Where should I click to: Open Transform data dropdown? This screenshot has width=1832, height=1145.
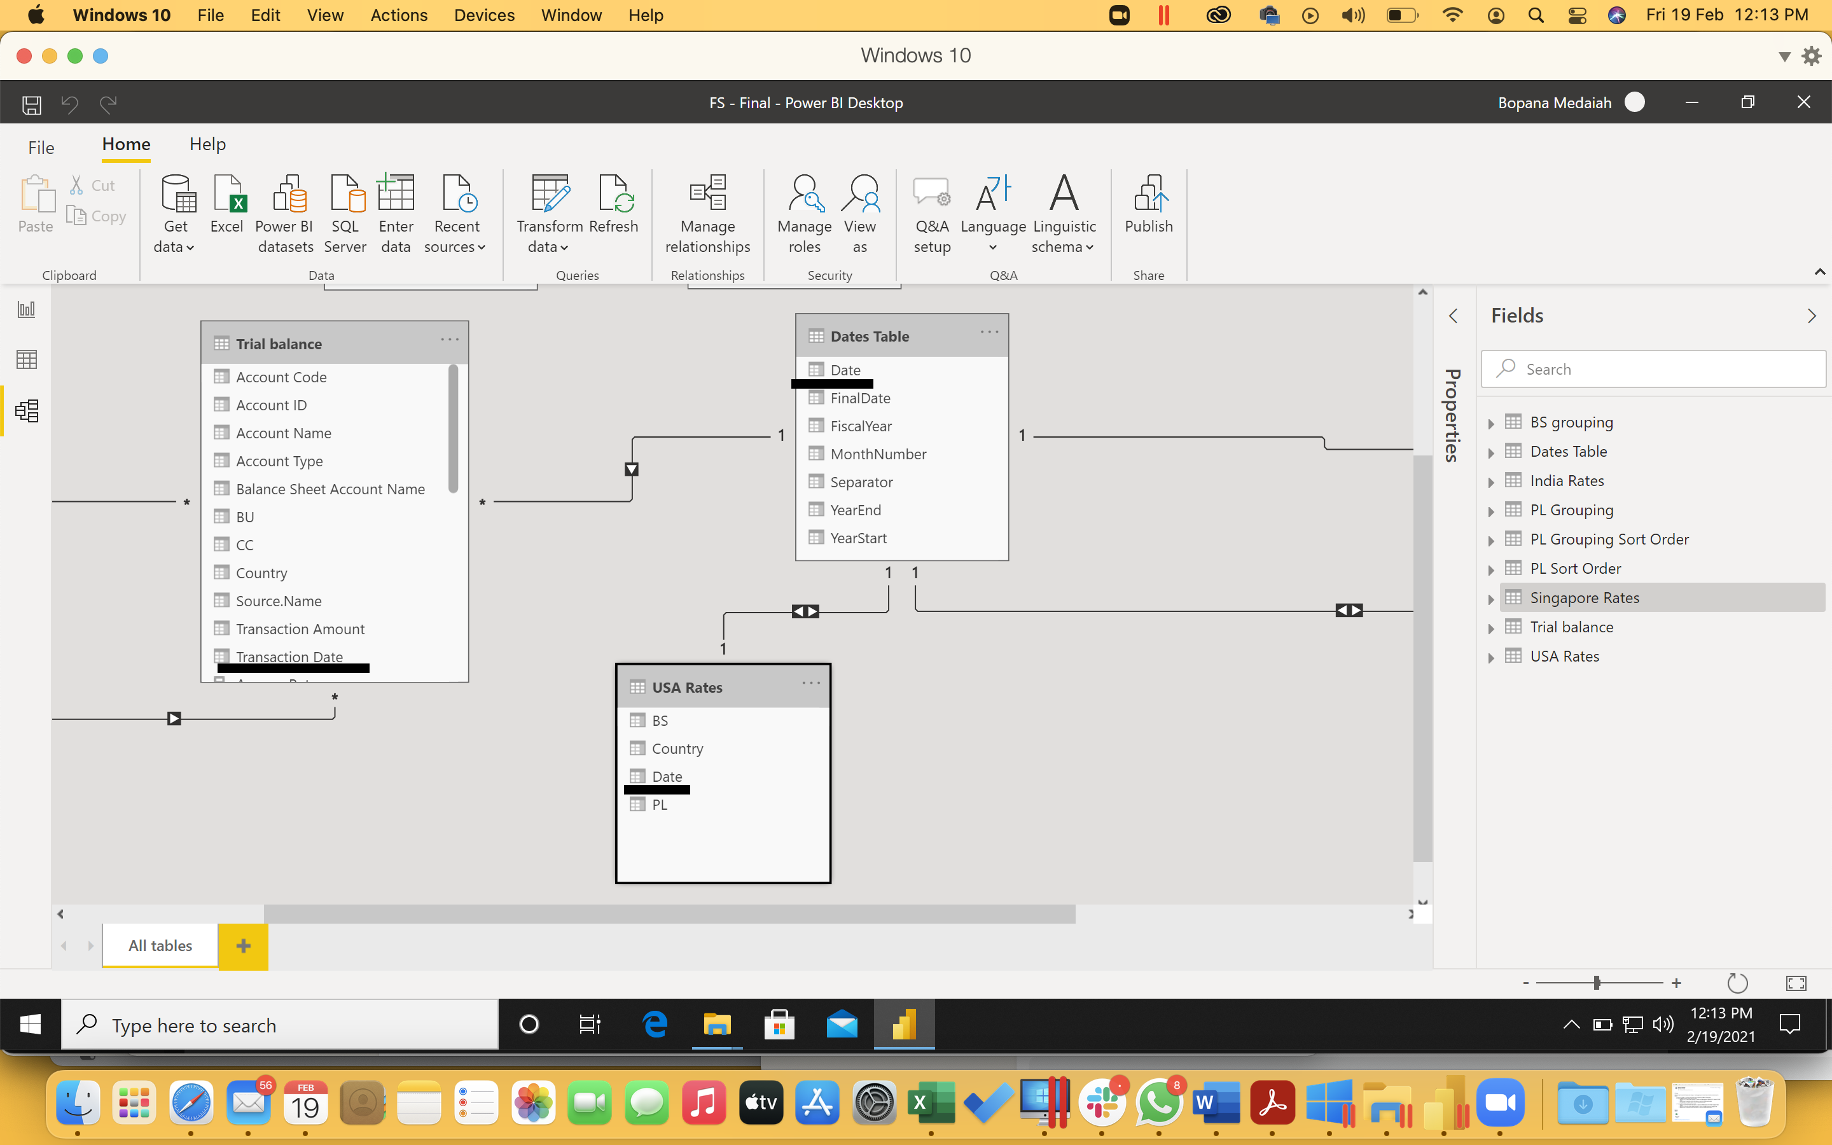point(549,236)
